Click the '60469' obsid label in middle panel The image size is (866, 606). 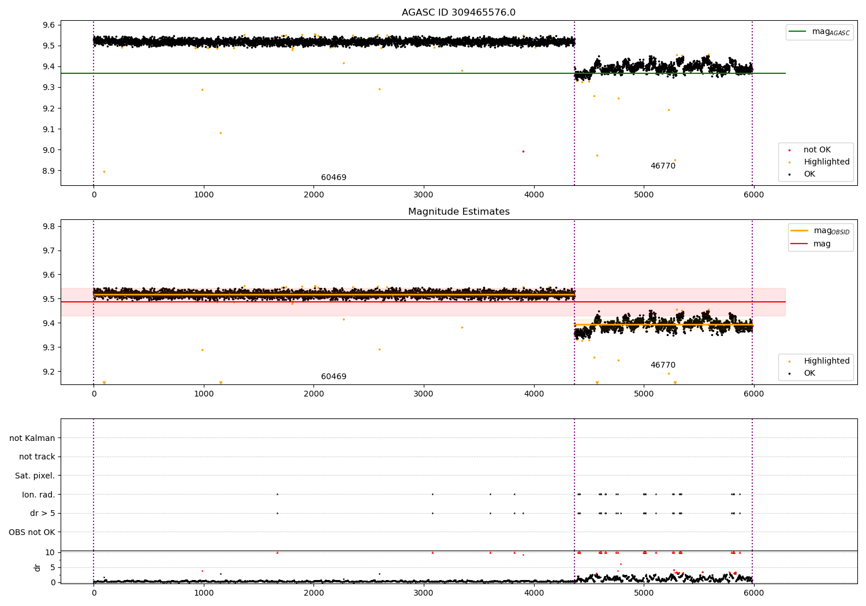334,377
